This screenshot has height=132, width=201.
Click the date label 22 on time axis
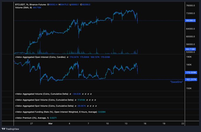coord(183,123)
